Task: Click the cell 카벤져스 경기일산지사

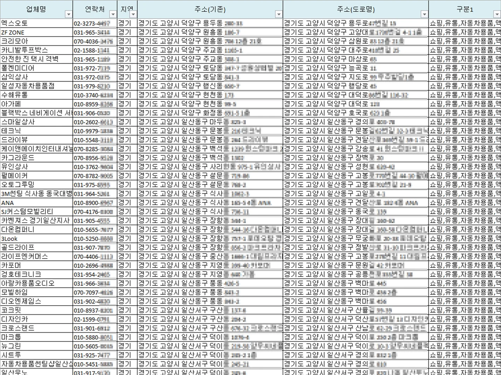Action: (x=36, y=221)
